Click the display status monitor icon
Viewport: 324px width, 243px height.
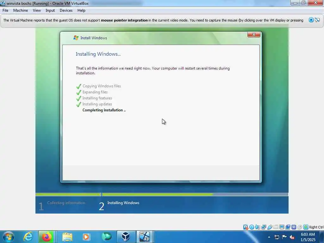click(x=282, y=227)
